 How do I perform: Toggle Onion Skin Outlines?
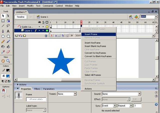pos(59,35)
